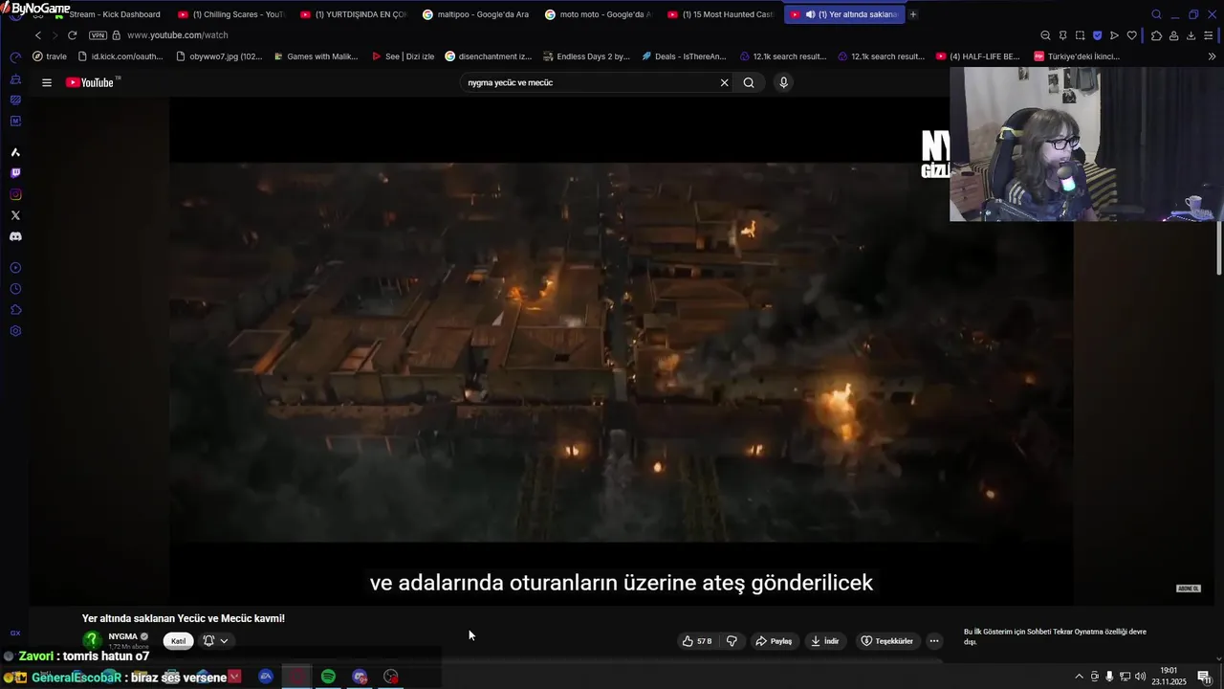Start voice search with the microphone icon
Screen dimensions: 1224x689
click(783, 82)
